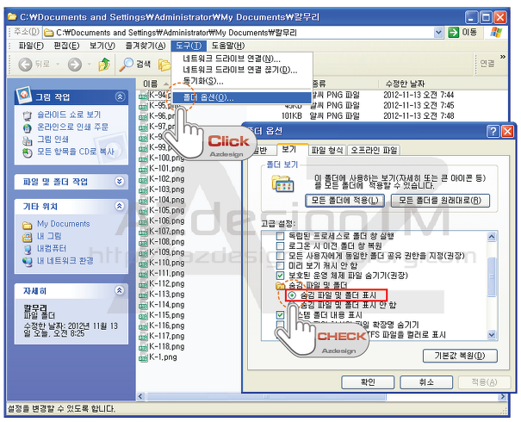Click the print pictures (그림 인쇄) icon

[x=27, y=140]
